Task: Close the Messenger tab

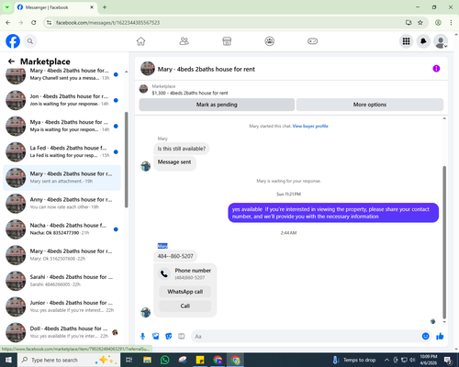Action: (92, 7)
